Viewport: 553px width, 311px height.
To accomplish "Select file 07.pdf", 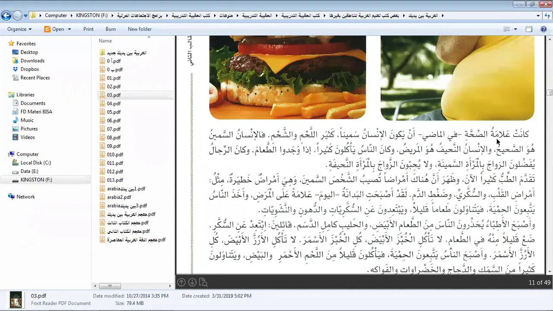I will point(114,129).
